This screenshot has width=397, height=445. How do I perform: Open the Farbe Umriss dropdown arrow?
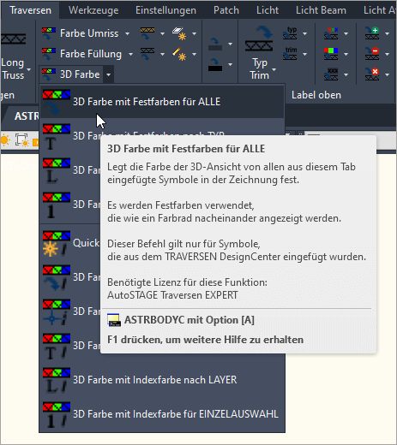(127, 33)
